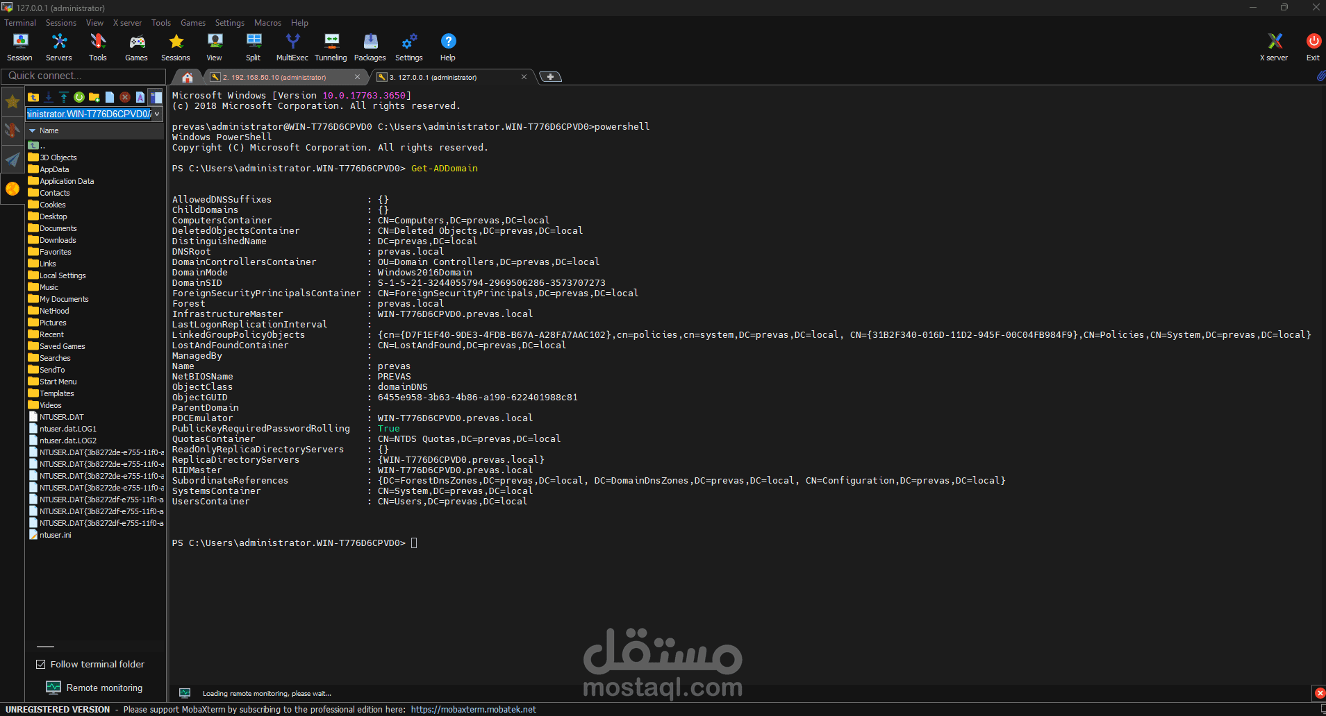Open the Tools swiss-knife sidebar tab

point(13,130)
